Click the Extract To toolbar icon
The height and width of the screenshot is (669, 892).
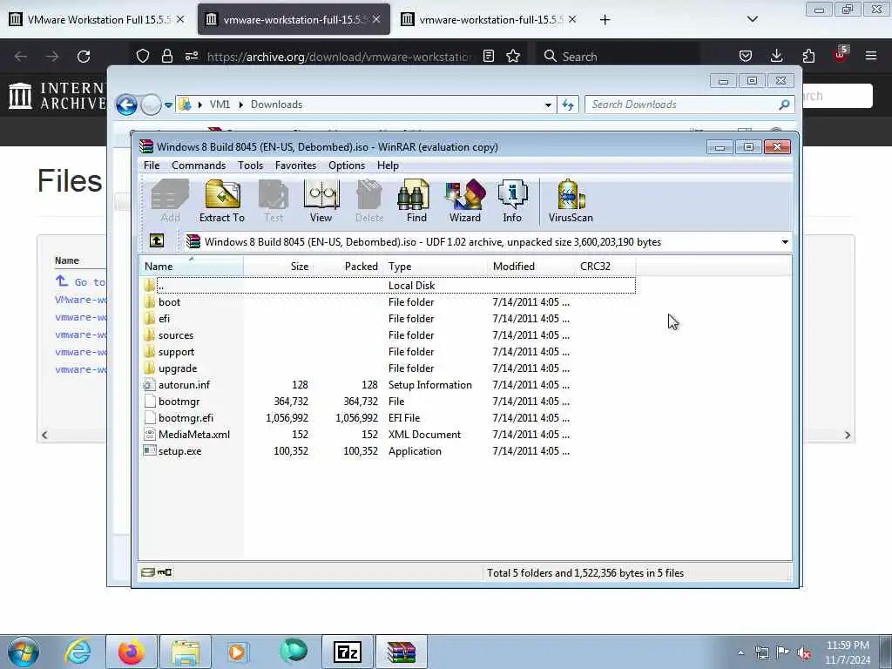click(x=222, y=201)
